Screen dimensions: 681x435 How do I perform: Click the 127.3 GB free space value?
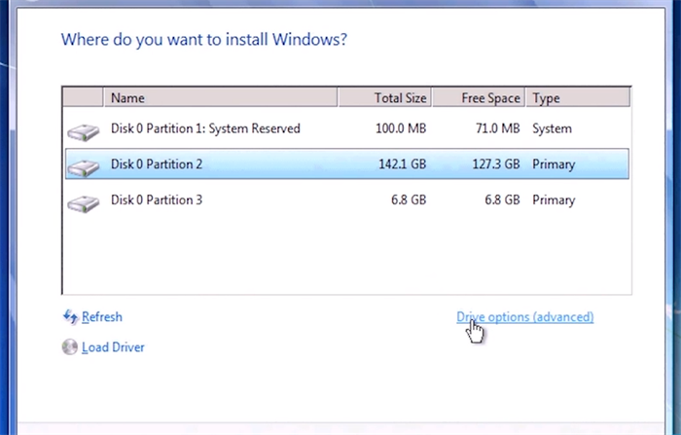tap(496, 164)
